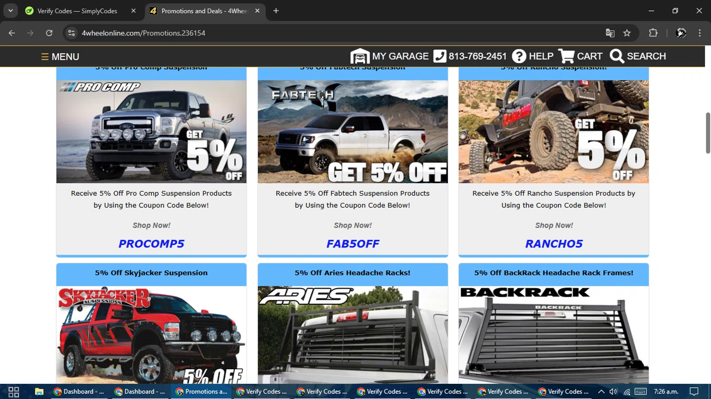This screenshot has width=711, height=399.
Task: Open Windows Task View icon
Action: [x=14, y=391]
